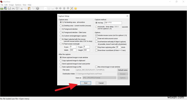The width and height of the screenshot is (187, 100).
Task: Click the Copy toolbar icon
Action: tap(25, 8)
